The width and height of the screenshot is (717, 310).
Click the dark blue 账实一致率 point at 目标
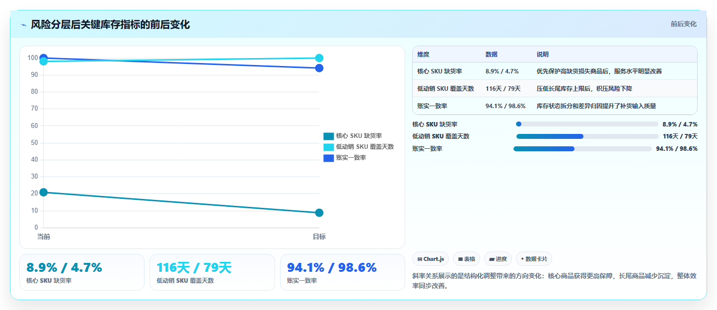click(x=319, y=68)
